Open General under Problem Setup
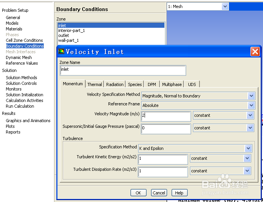 point(13,17)
